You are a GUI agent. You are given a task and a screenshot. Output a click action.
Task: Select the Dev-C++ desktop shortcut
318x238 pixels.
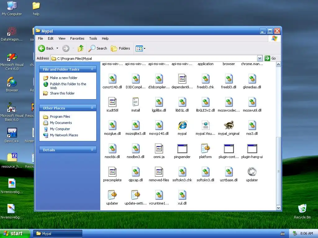click(x=12, y=135)
